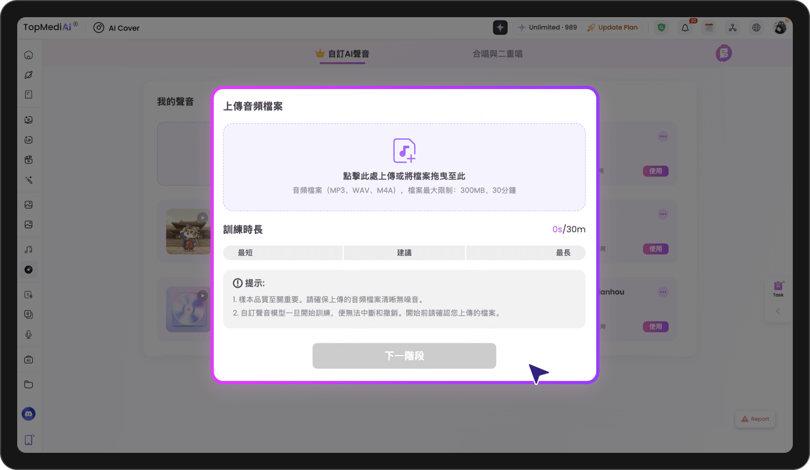Click the globe language icon in top bar

tap(756, 27)
